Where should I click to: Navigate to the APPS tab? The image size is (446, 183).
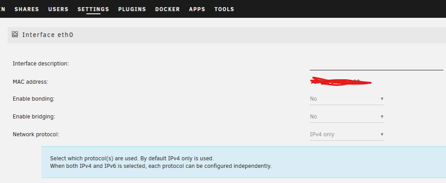click(x=197, y=9)
